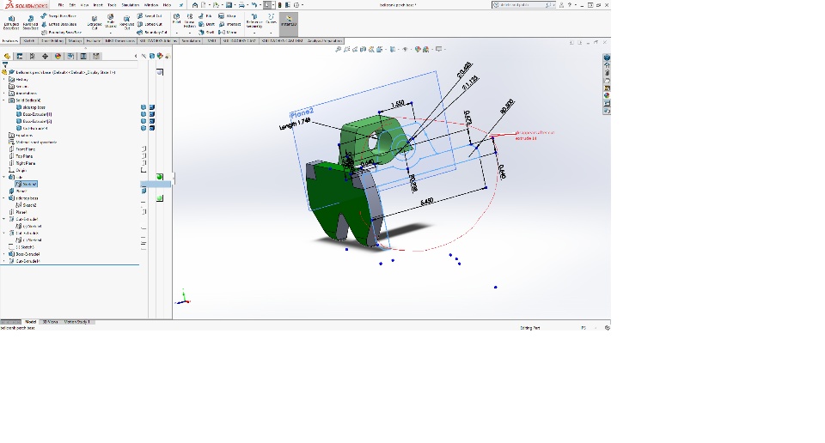The width and height of the screenshot is (825, 443).
Task: Open the File menu
Action: [61, 5]
